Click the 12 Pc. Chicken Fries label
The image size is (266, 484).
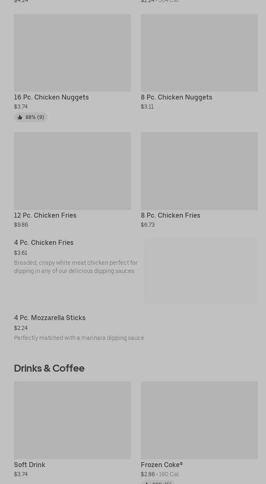(45, 215)
